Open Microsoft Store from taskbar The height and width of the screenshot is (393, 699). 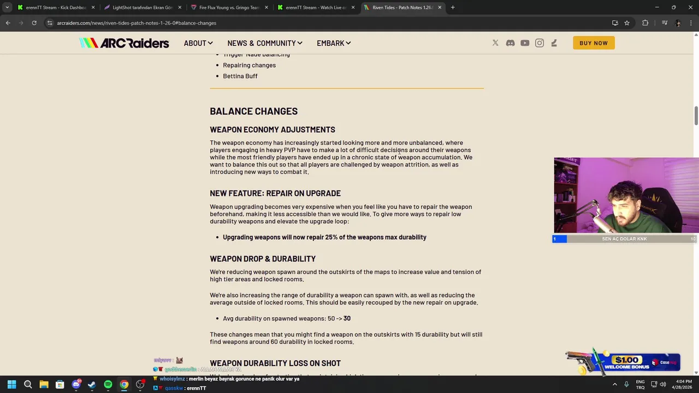point(60,384)
